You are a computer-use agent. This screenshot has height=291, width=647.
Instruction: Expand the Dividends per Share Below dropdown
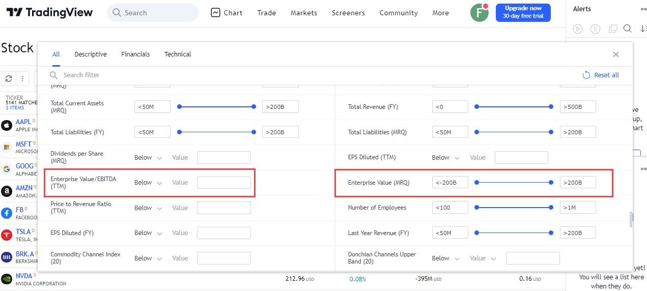click(148, 158)
